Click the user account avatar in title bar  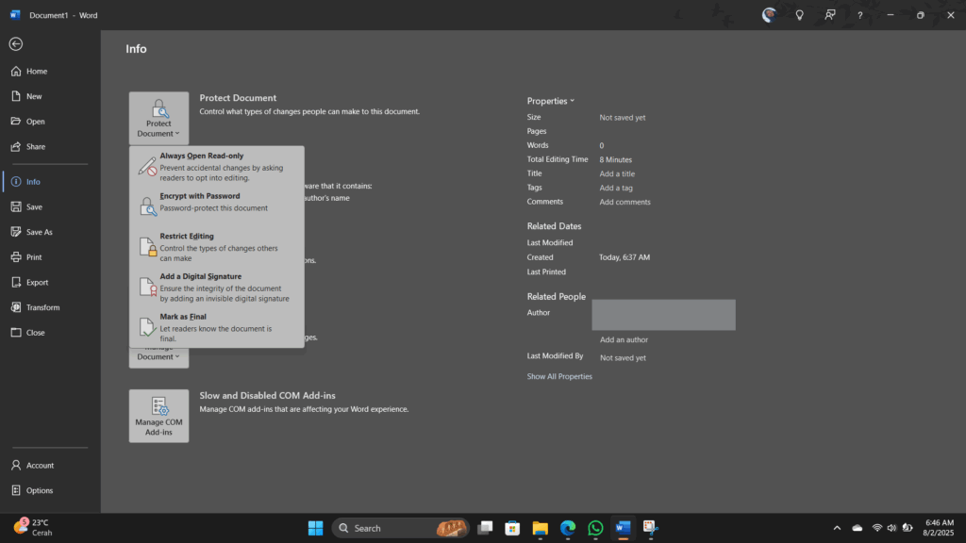[769, 15]
